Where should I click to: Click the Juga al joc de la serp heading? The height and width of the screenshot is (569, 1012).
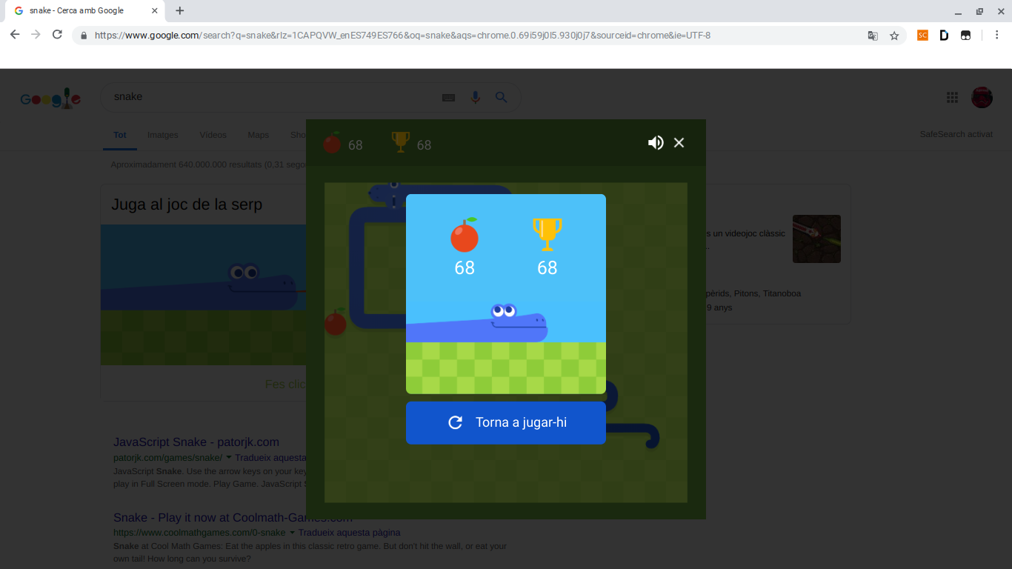coord(187,204)
